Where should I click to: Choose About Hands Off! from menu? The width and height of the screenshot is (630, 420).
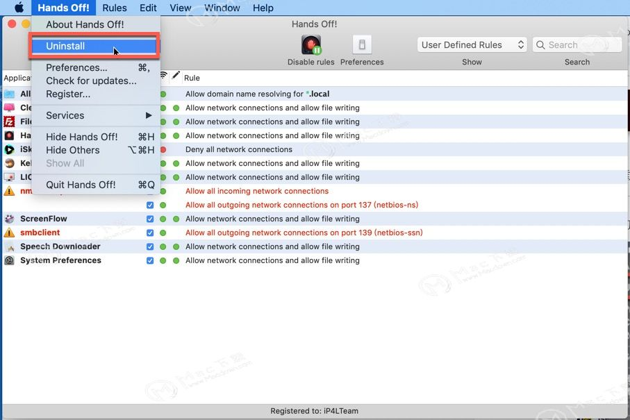tap(96, 24)
